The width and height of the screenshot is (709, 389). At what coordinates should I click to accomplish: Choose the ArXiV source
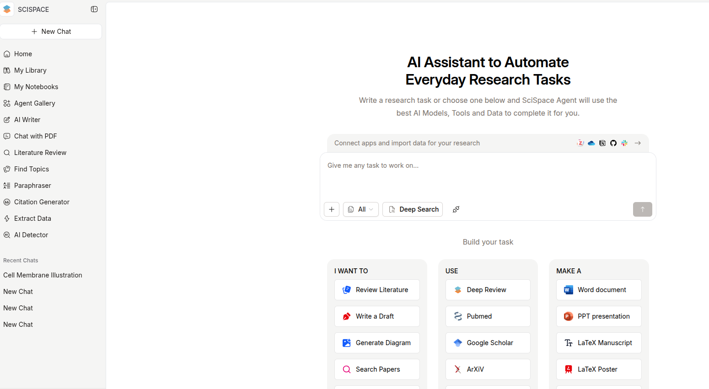coord(488,369)
